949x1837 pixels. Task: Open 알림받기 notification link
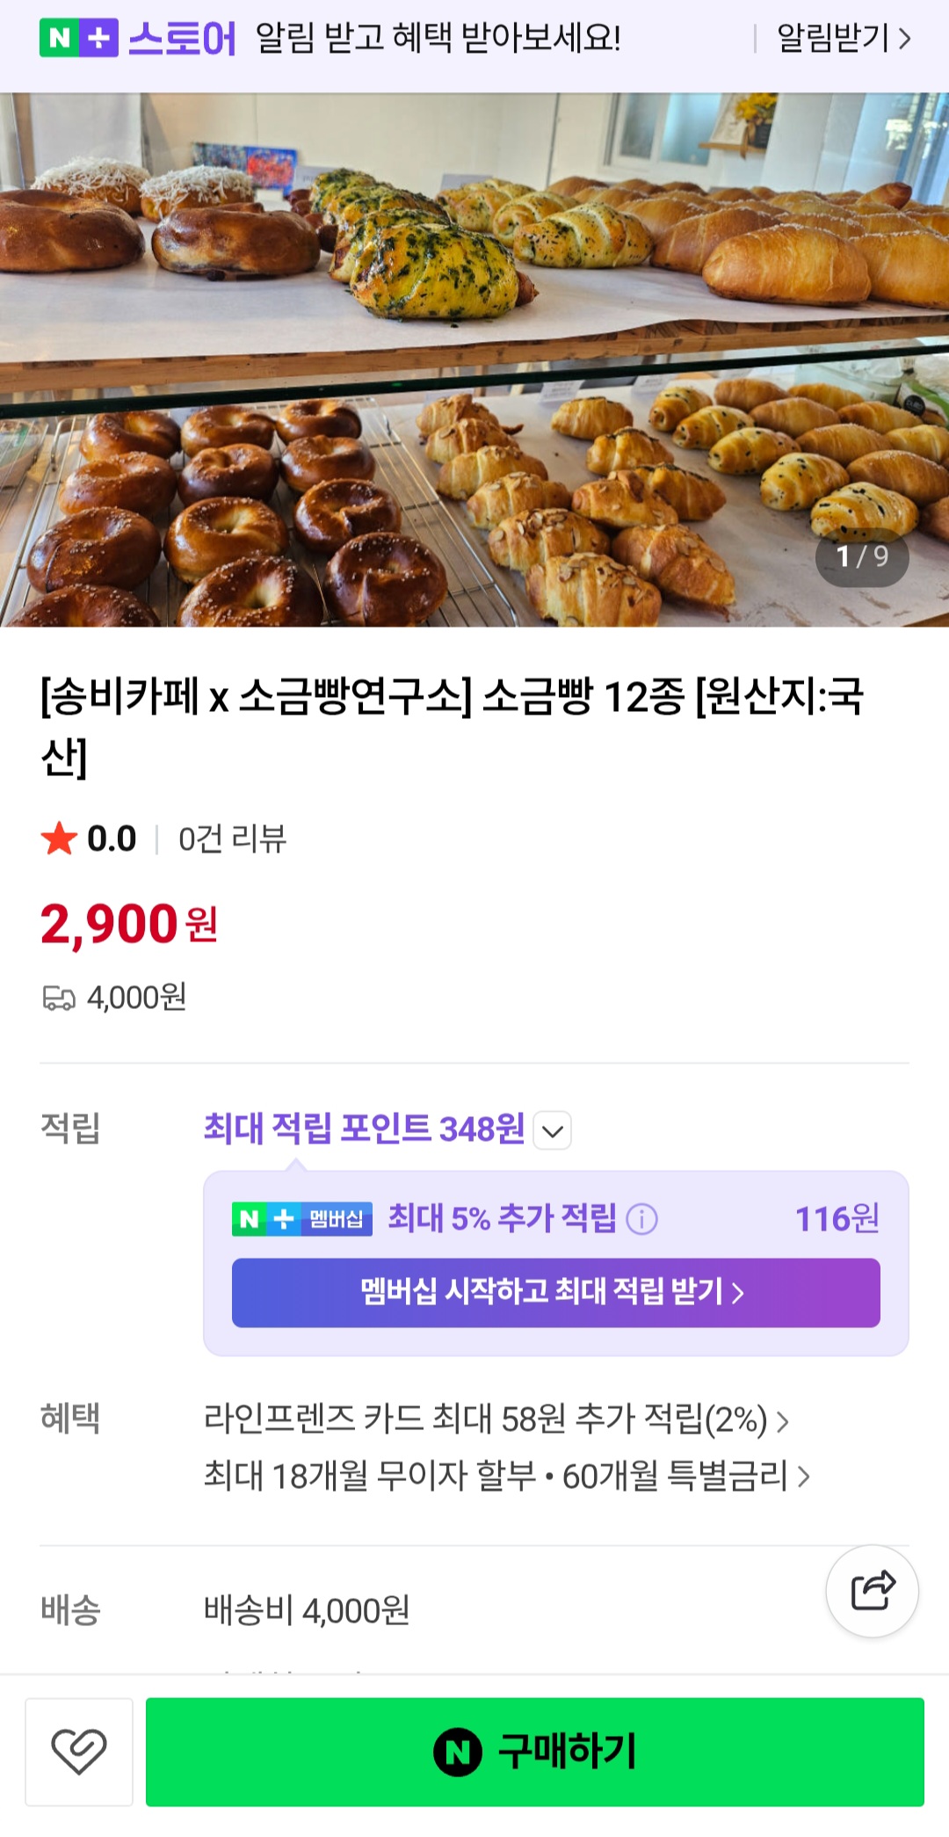(x=844, y=39)
